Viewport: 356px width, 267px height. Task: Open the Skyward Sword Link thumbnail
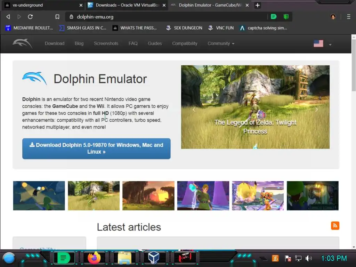[203, 196]
